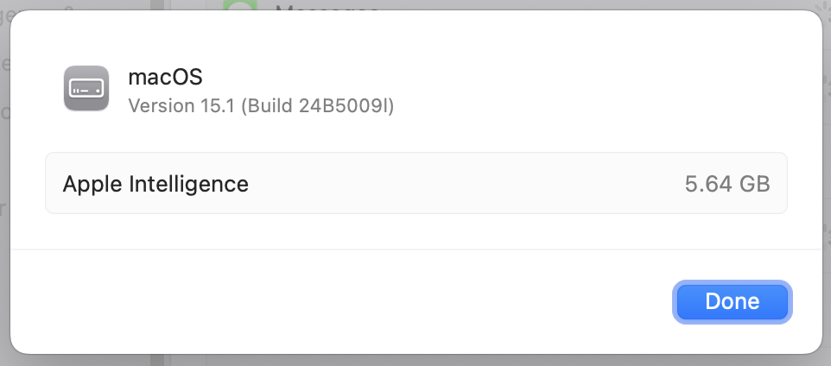Click the macOS title text
Viewport: 831px width, 366px height.
pos(165,77)
